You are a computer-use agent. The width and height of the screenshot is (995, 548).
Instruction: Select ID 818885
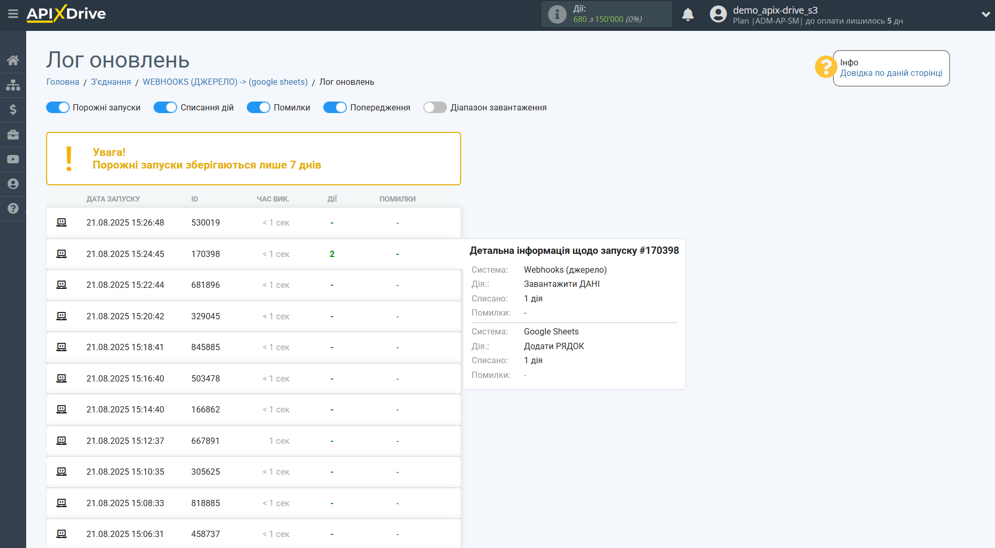click(205, 503)
